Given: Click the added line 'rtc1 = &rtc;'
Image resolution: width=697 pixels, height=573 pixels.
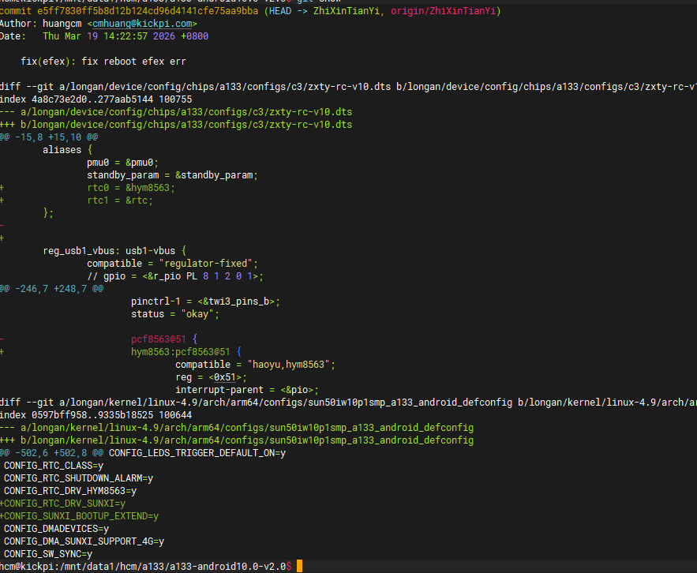Looking at the screenshot, I should (x=120, y=200).
